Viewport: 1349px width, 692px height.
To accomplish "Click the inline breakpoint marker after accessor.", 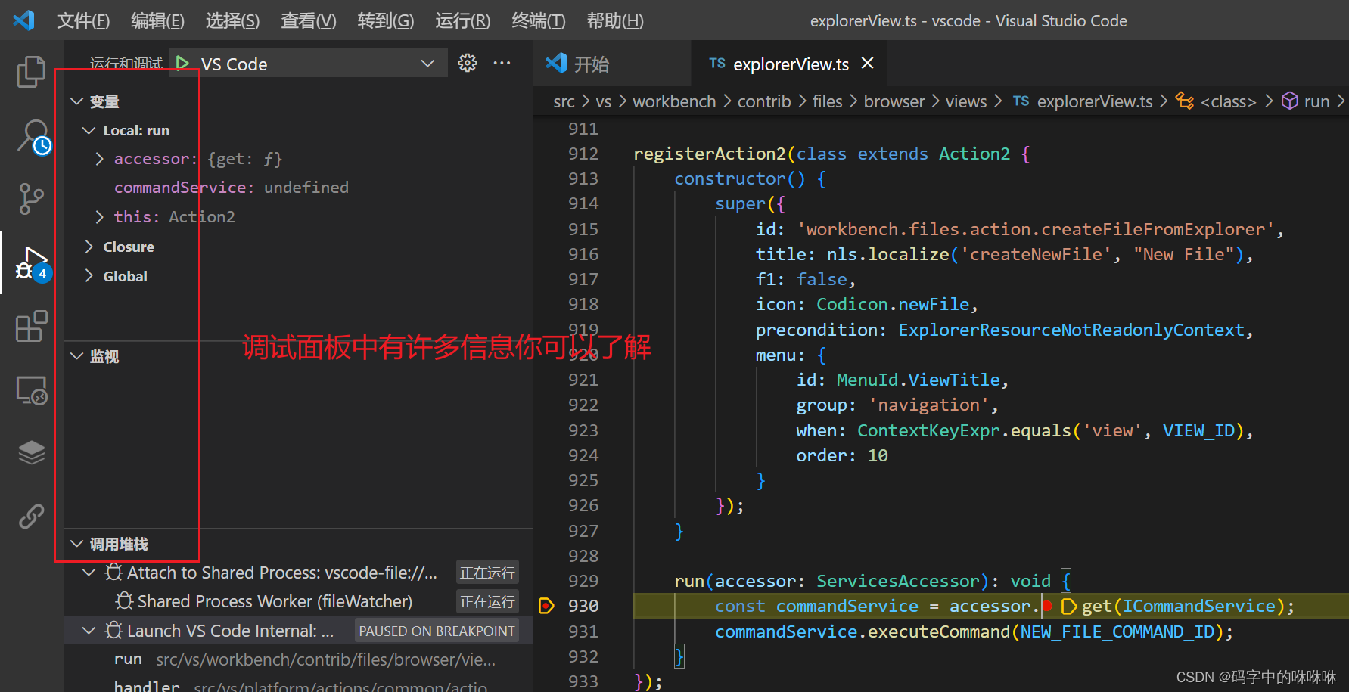I will [1049, 605].
